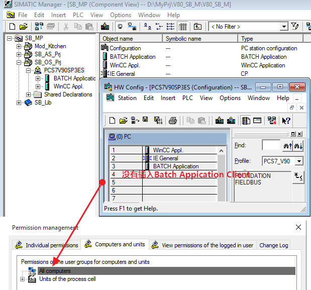Click Save and Compile icon in HW Config

158,121
